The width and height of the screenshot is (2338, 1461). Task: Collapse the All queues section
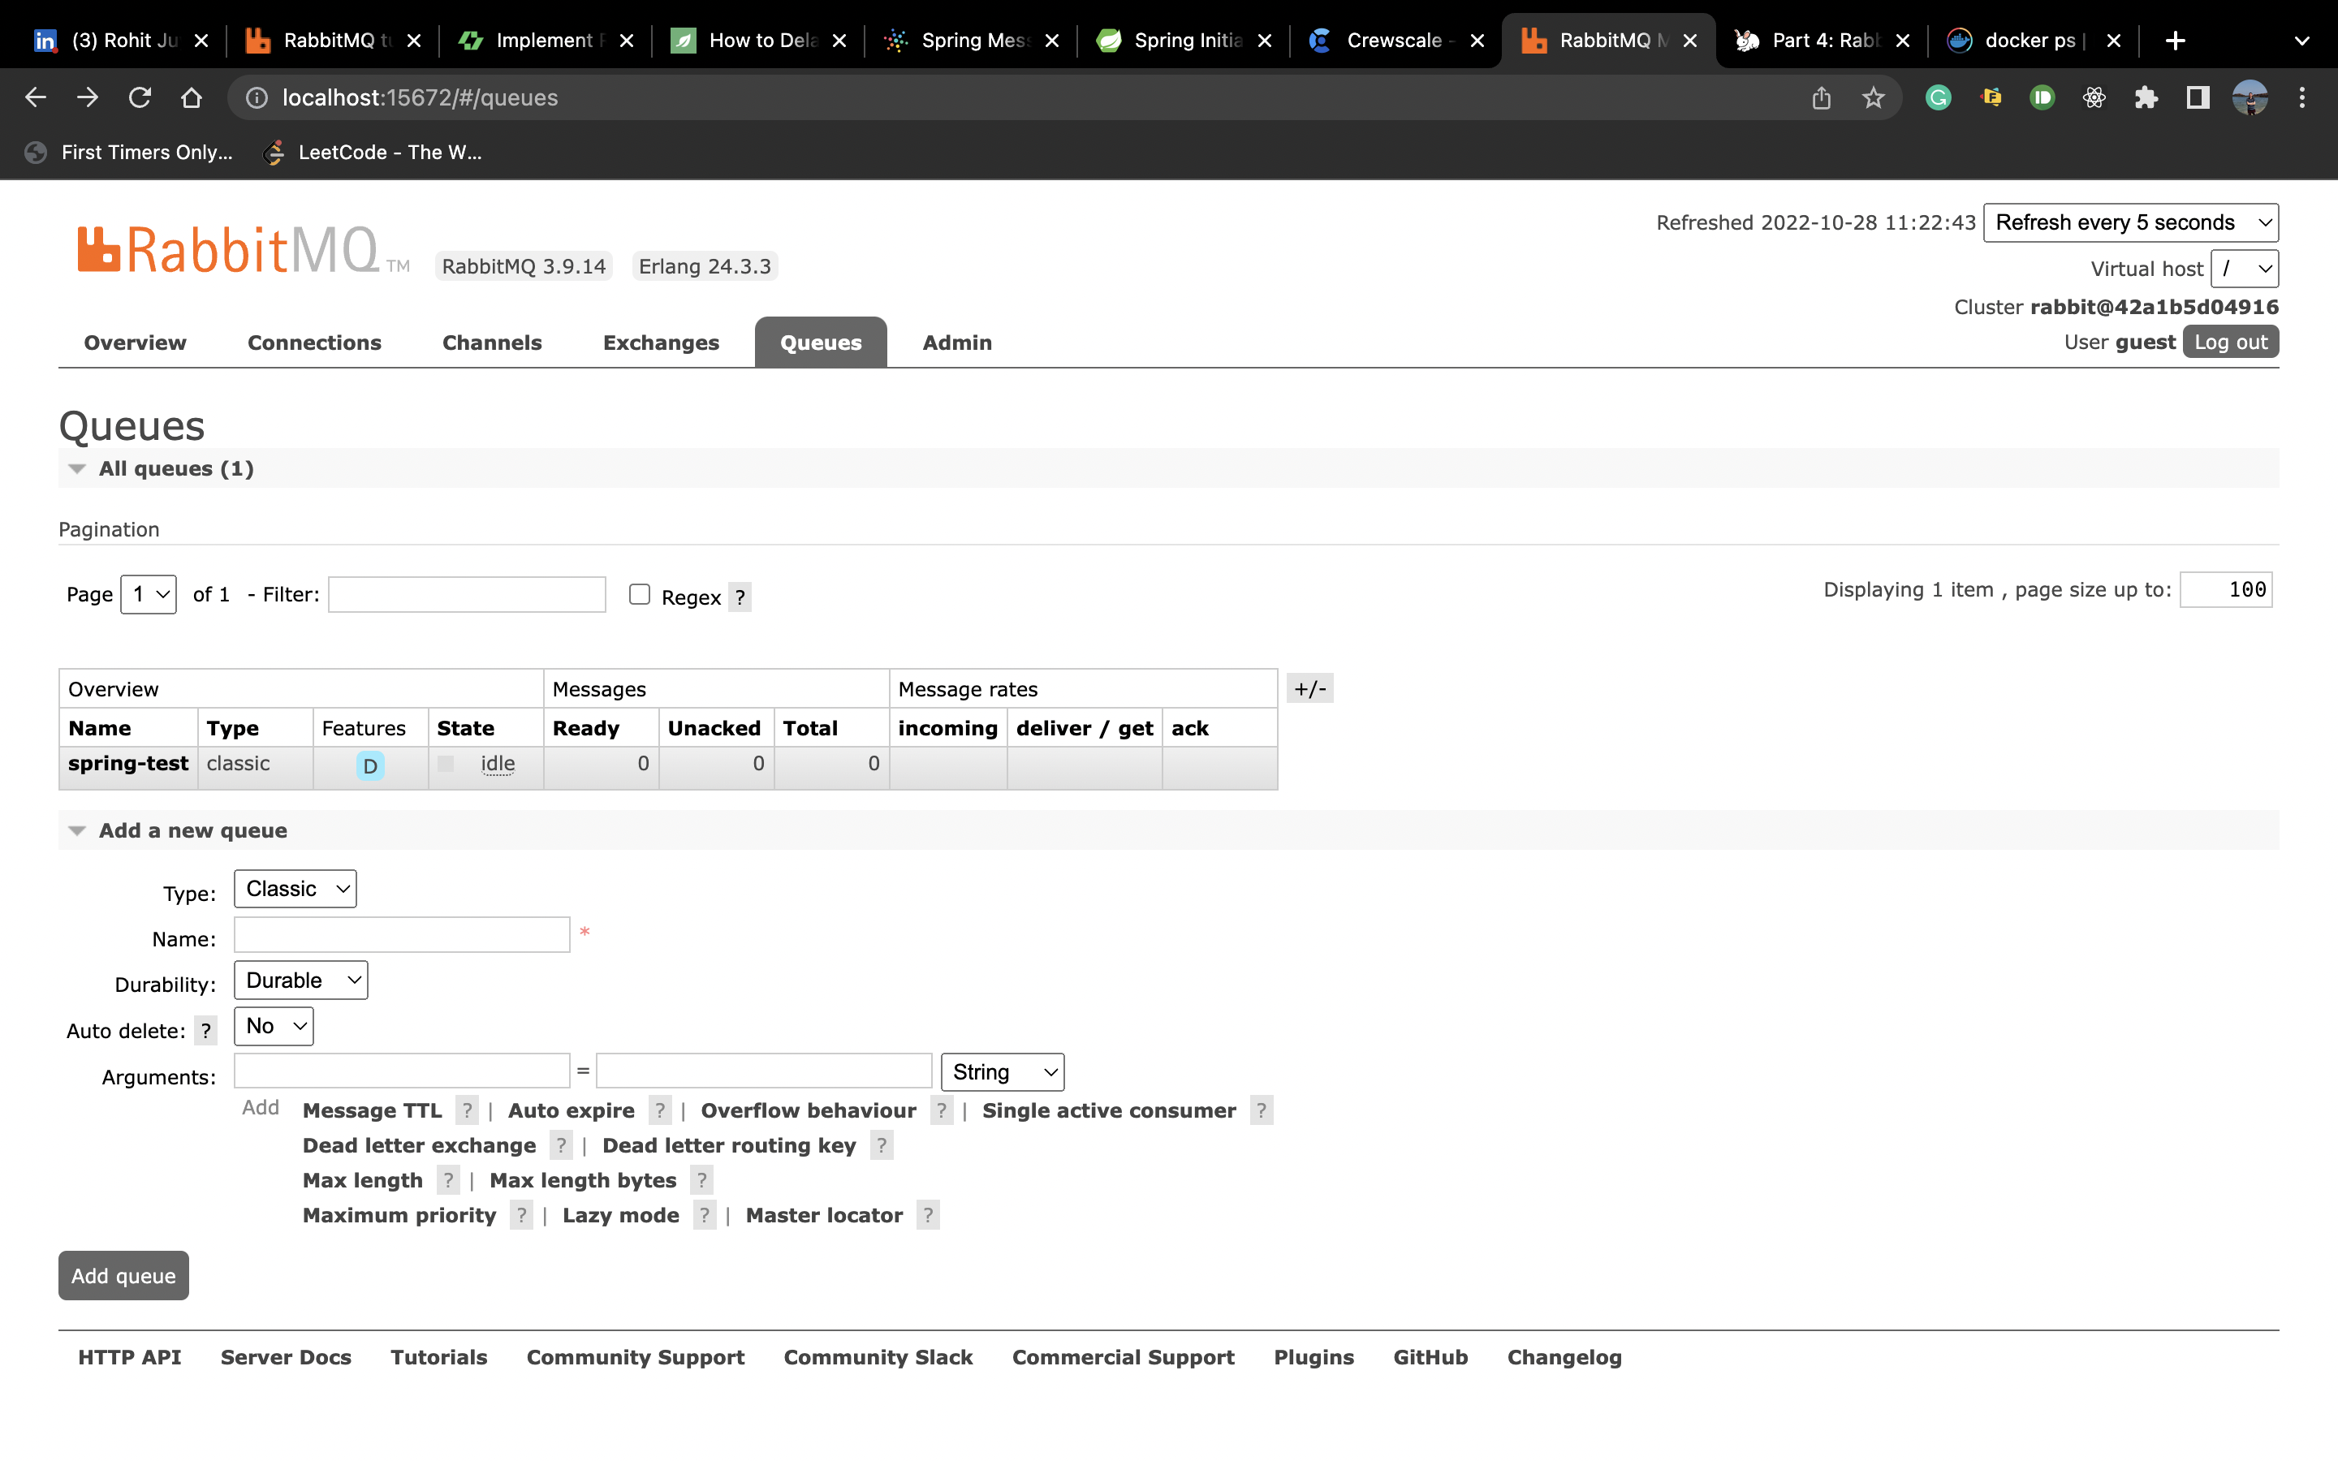77,468
